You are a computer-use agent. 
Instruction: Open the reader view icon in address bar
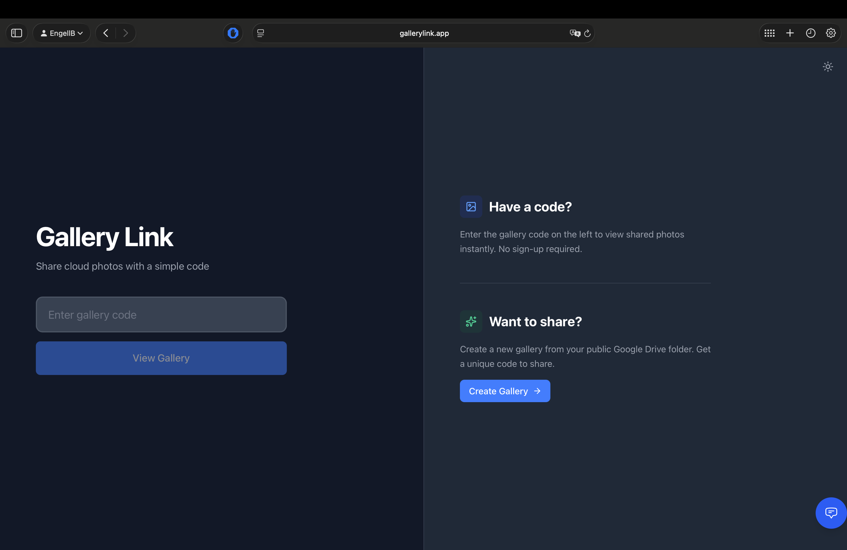tap(260, 33)
